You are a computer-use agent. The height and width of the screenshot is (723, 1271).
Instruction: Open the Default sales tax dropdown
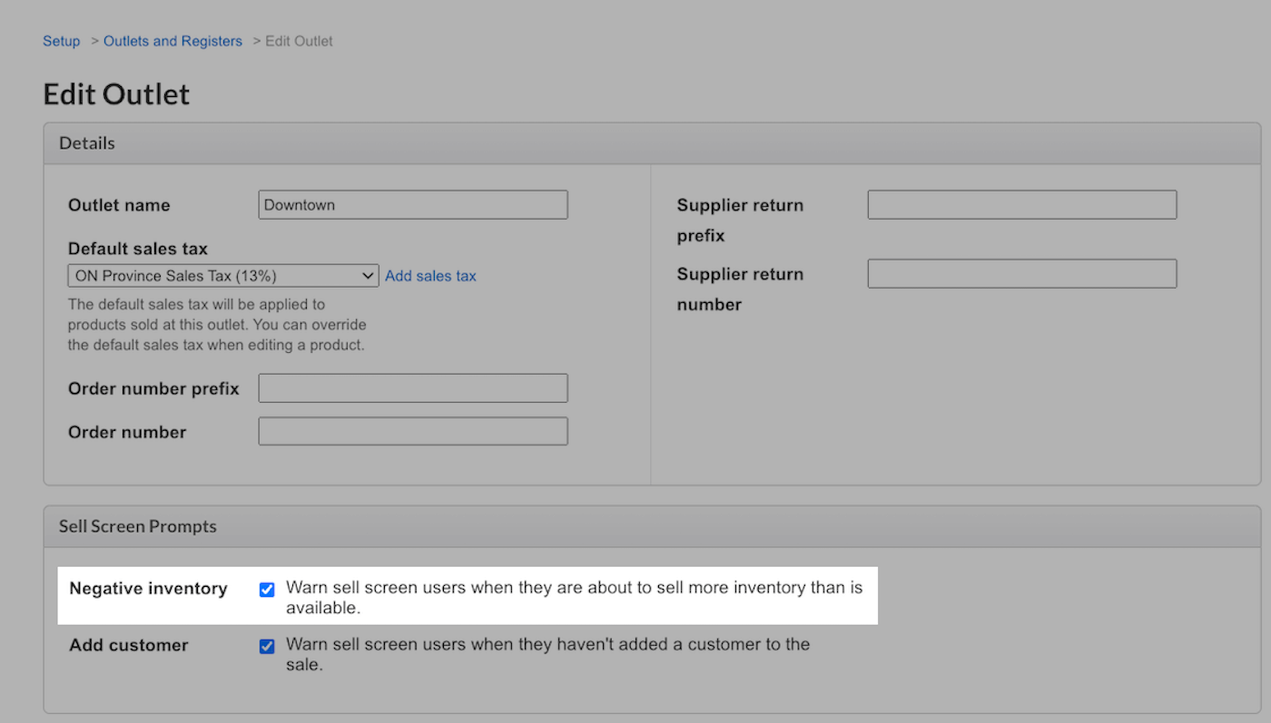tap(223, 276)
